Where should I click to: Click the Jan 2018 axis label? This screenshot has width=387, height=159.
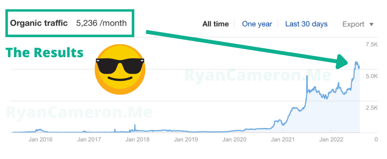tap(137, 139)
